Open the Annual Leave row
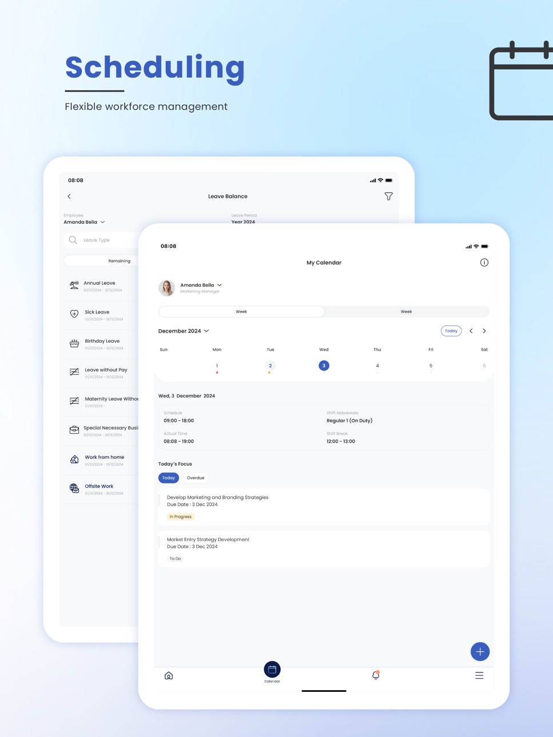Screen dimensions: 553x737 (x=101, y=286)
